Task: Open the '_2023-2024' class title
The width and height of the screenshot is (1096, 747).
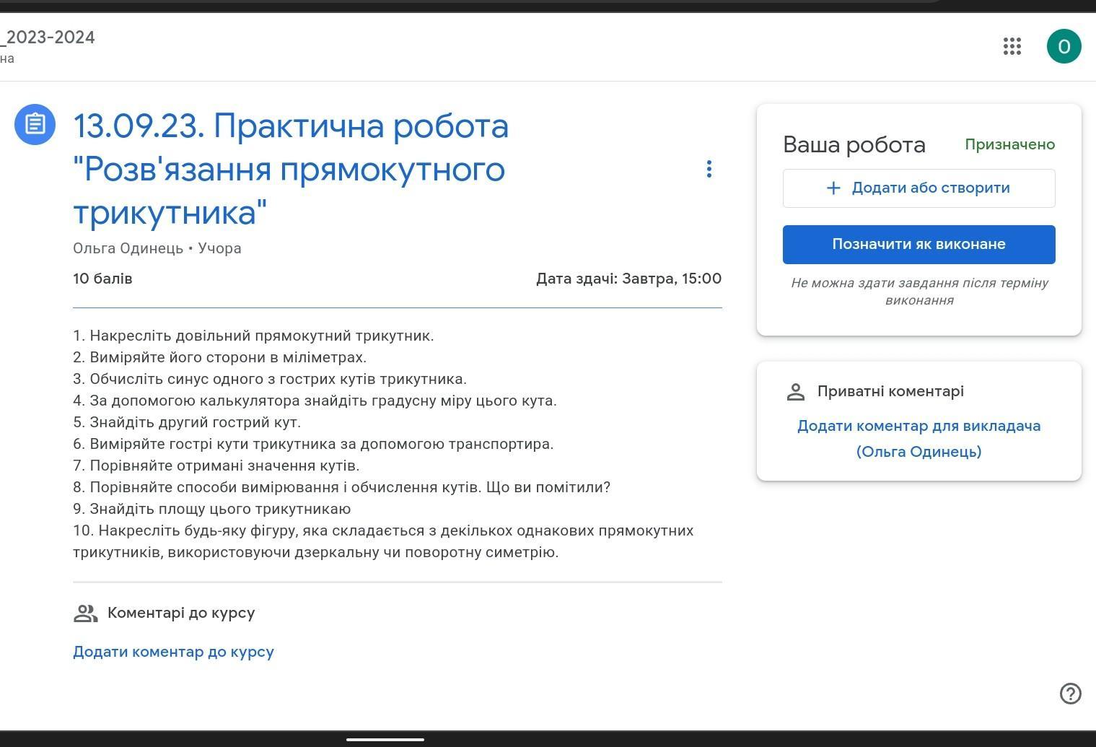Action: pyautogui.click(x=48, y=38)
